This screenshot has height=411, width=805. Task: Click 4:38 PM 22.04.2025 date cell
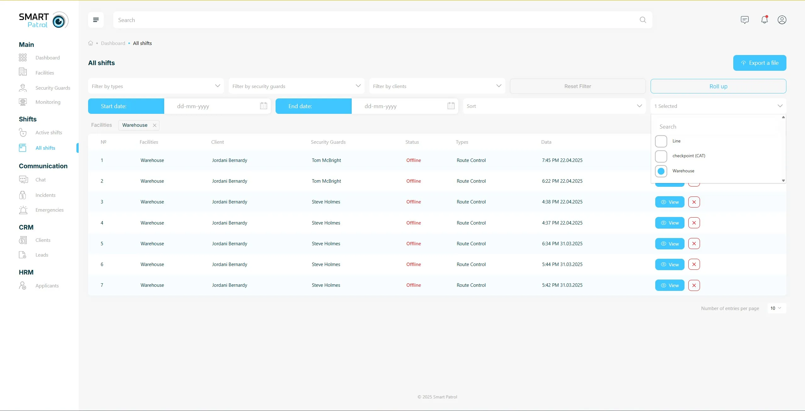pos(562,202)
